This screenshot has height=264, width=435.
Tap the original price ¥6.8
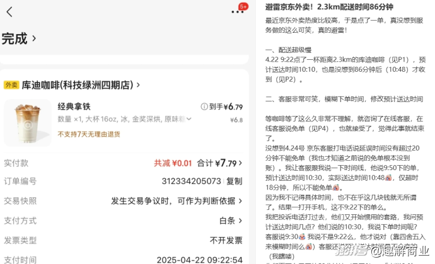point(236,120)
